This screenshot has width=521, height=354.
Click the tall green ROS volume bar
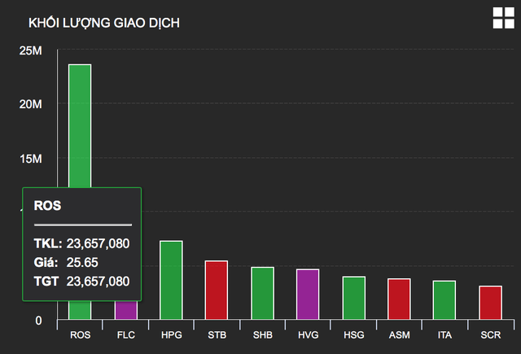tap(80, 122)
